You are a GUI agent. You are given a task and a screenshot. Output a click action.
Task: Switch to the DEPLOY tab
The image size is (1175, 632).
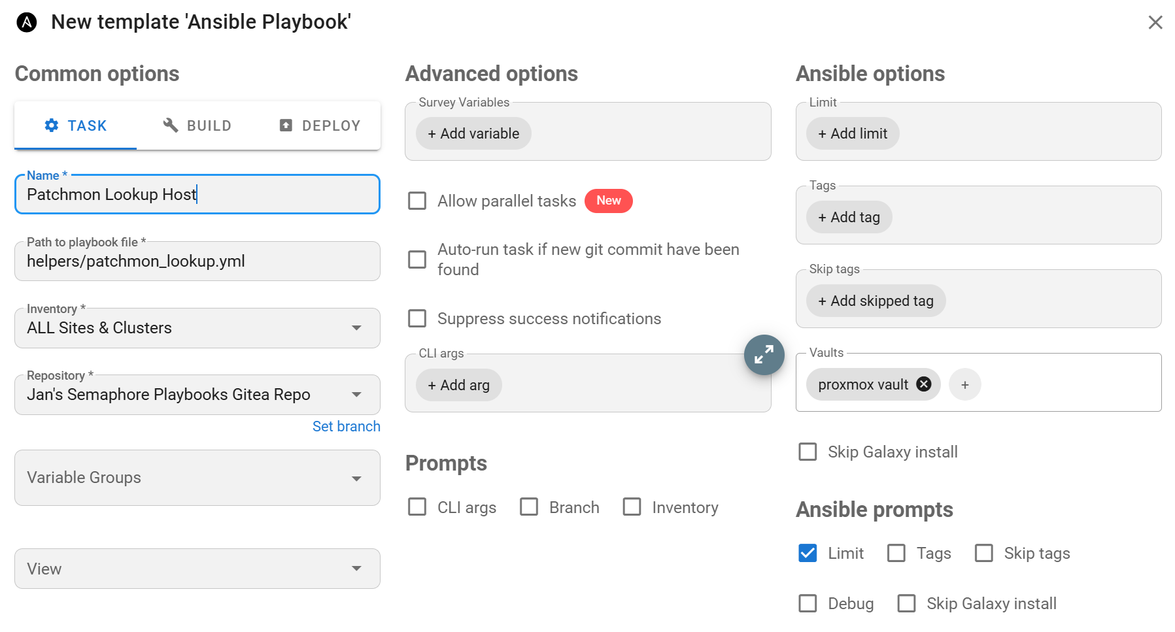pyautogui.click(x=320, y=125)
